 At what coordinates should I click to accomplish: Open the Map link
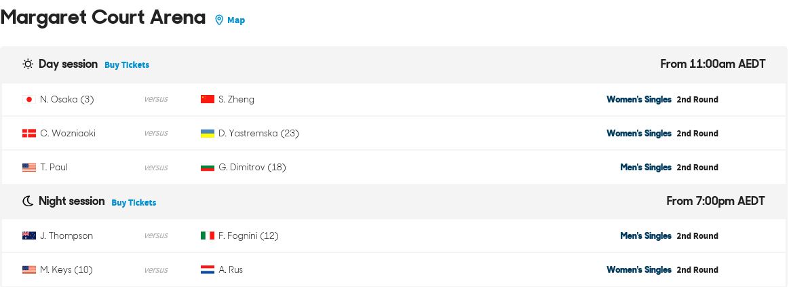coord(236,20)
